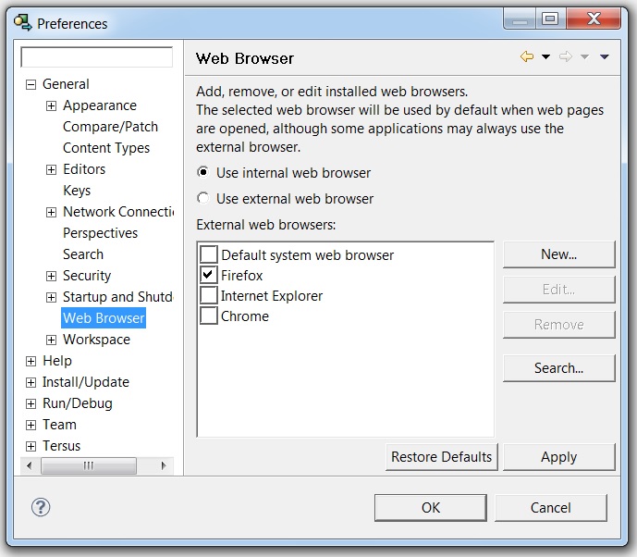The image size is (637, 557).
Task: Select Web Browser tree item
Action: point(104,318)
